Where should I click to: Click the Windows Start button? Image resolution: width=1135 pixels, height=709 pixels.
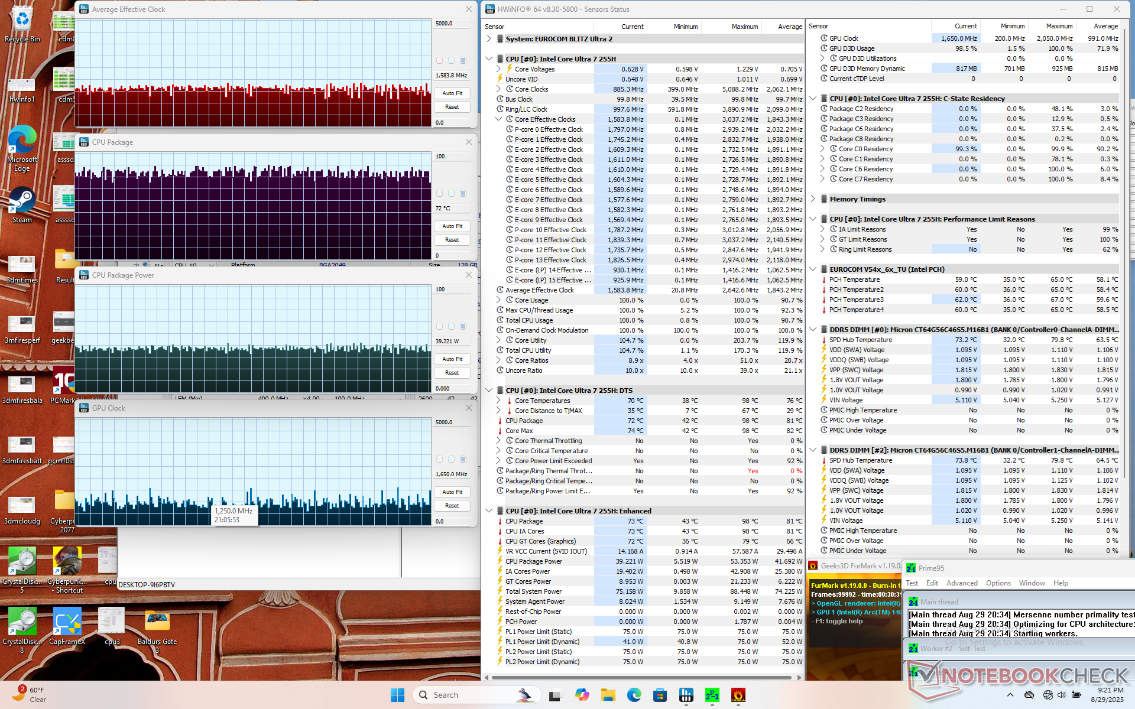click(397, 695)
